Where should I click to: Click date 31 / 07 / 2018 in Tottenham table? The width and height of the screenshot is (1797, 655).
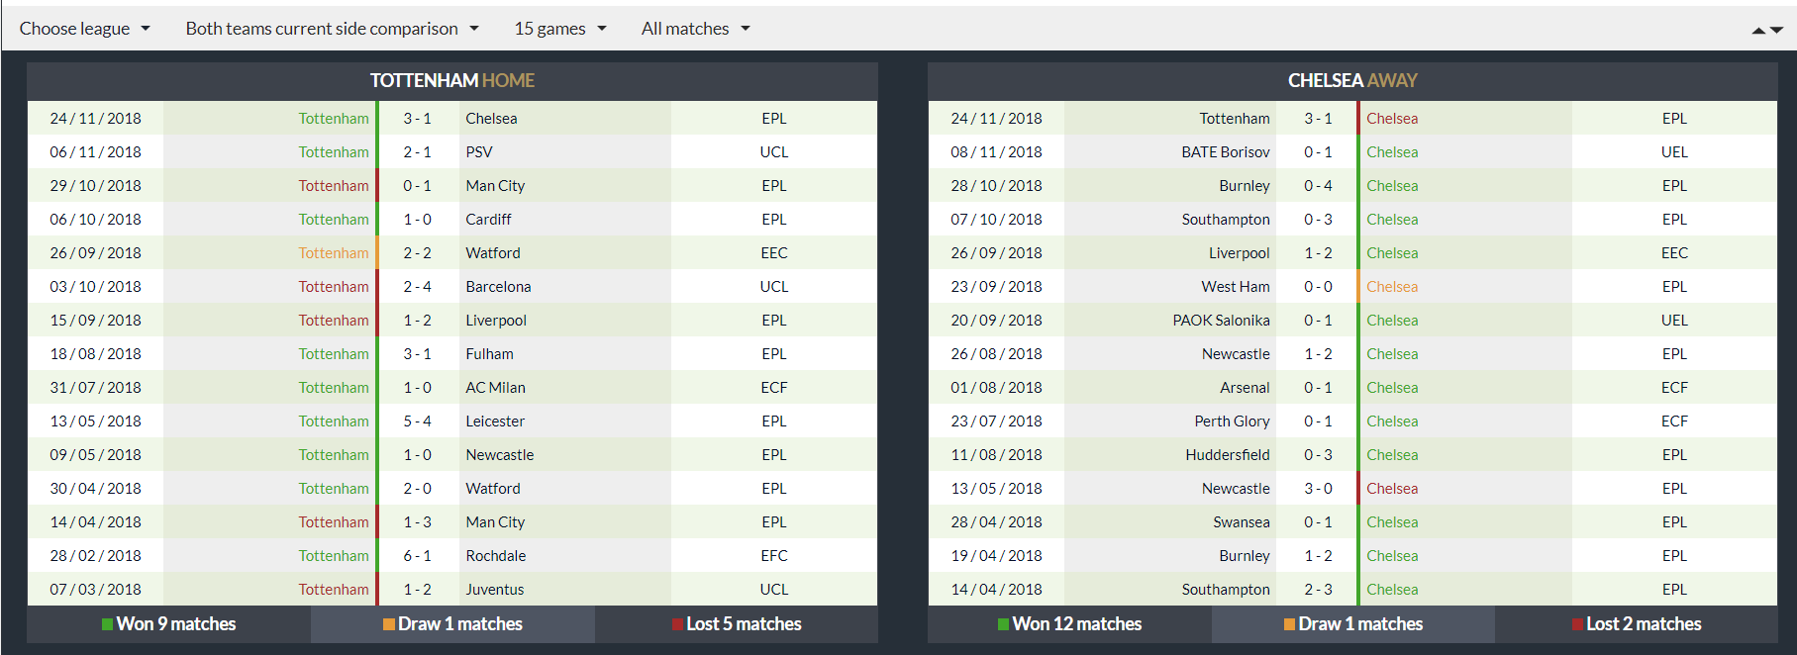point(95,388)
